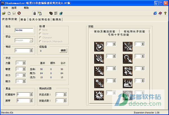The width and height of the screenshot is (169, 115).
Task: Switch to the 雇佣兵 tab
Action: click(57, 19)
